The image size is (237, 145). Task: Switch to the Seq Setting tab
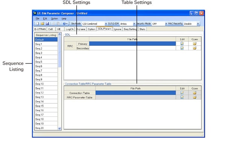[x=130, y=29]
